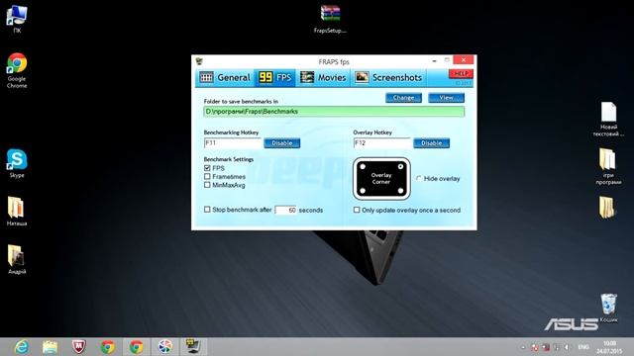Select the unlabeled folder below ігри програми

(x=607, y=208)
